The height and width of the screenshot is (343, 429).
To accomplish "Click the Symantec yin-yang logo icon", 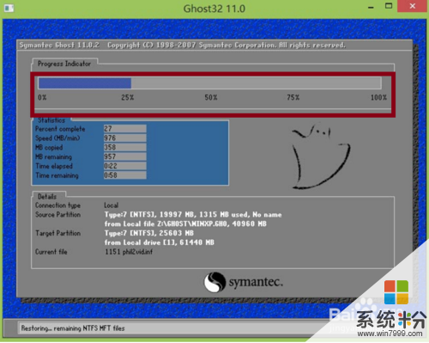I will (x=214, y=282).
